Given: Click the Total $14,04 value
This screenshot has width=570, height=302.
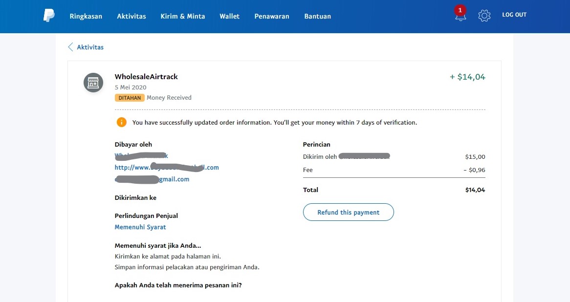Looking at the screenshot, I should click(475, 190).
